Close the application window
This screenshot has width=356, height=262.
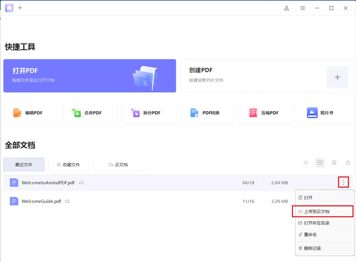click(x=346, y=8)
